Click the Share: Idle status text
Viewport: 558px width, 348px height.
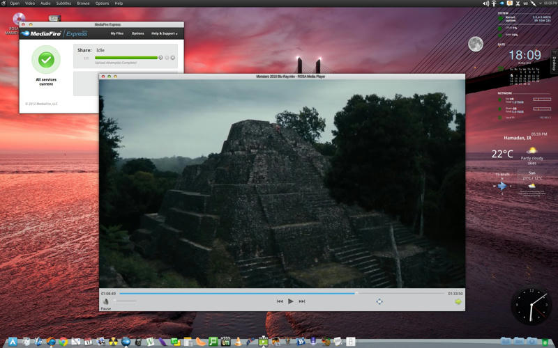pyautogui.click(x=91, y=50)
